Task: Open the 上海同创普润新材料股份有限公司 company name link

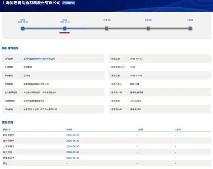Action: tap(39, 59)
